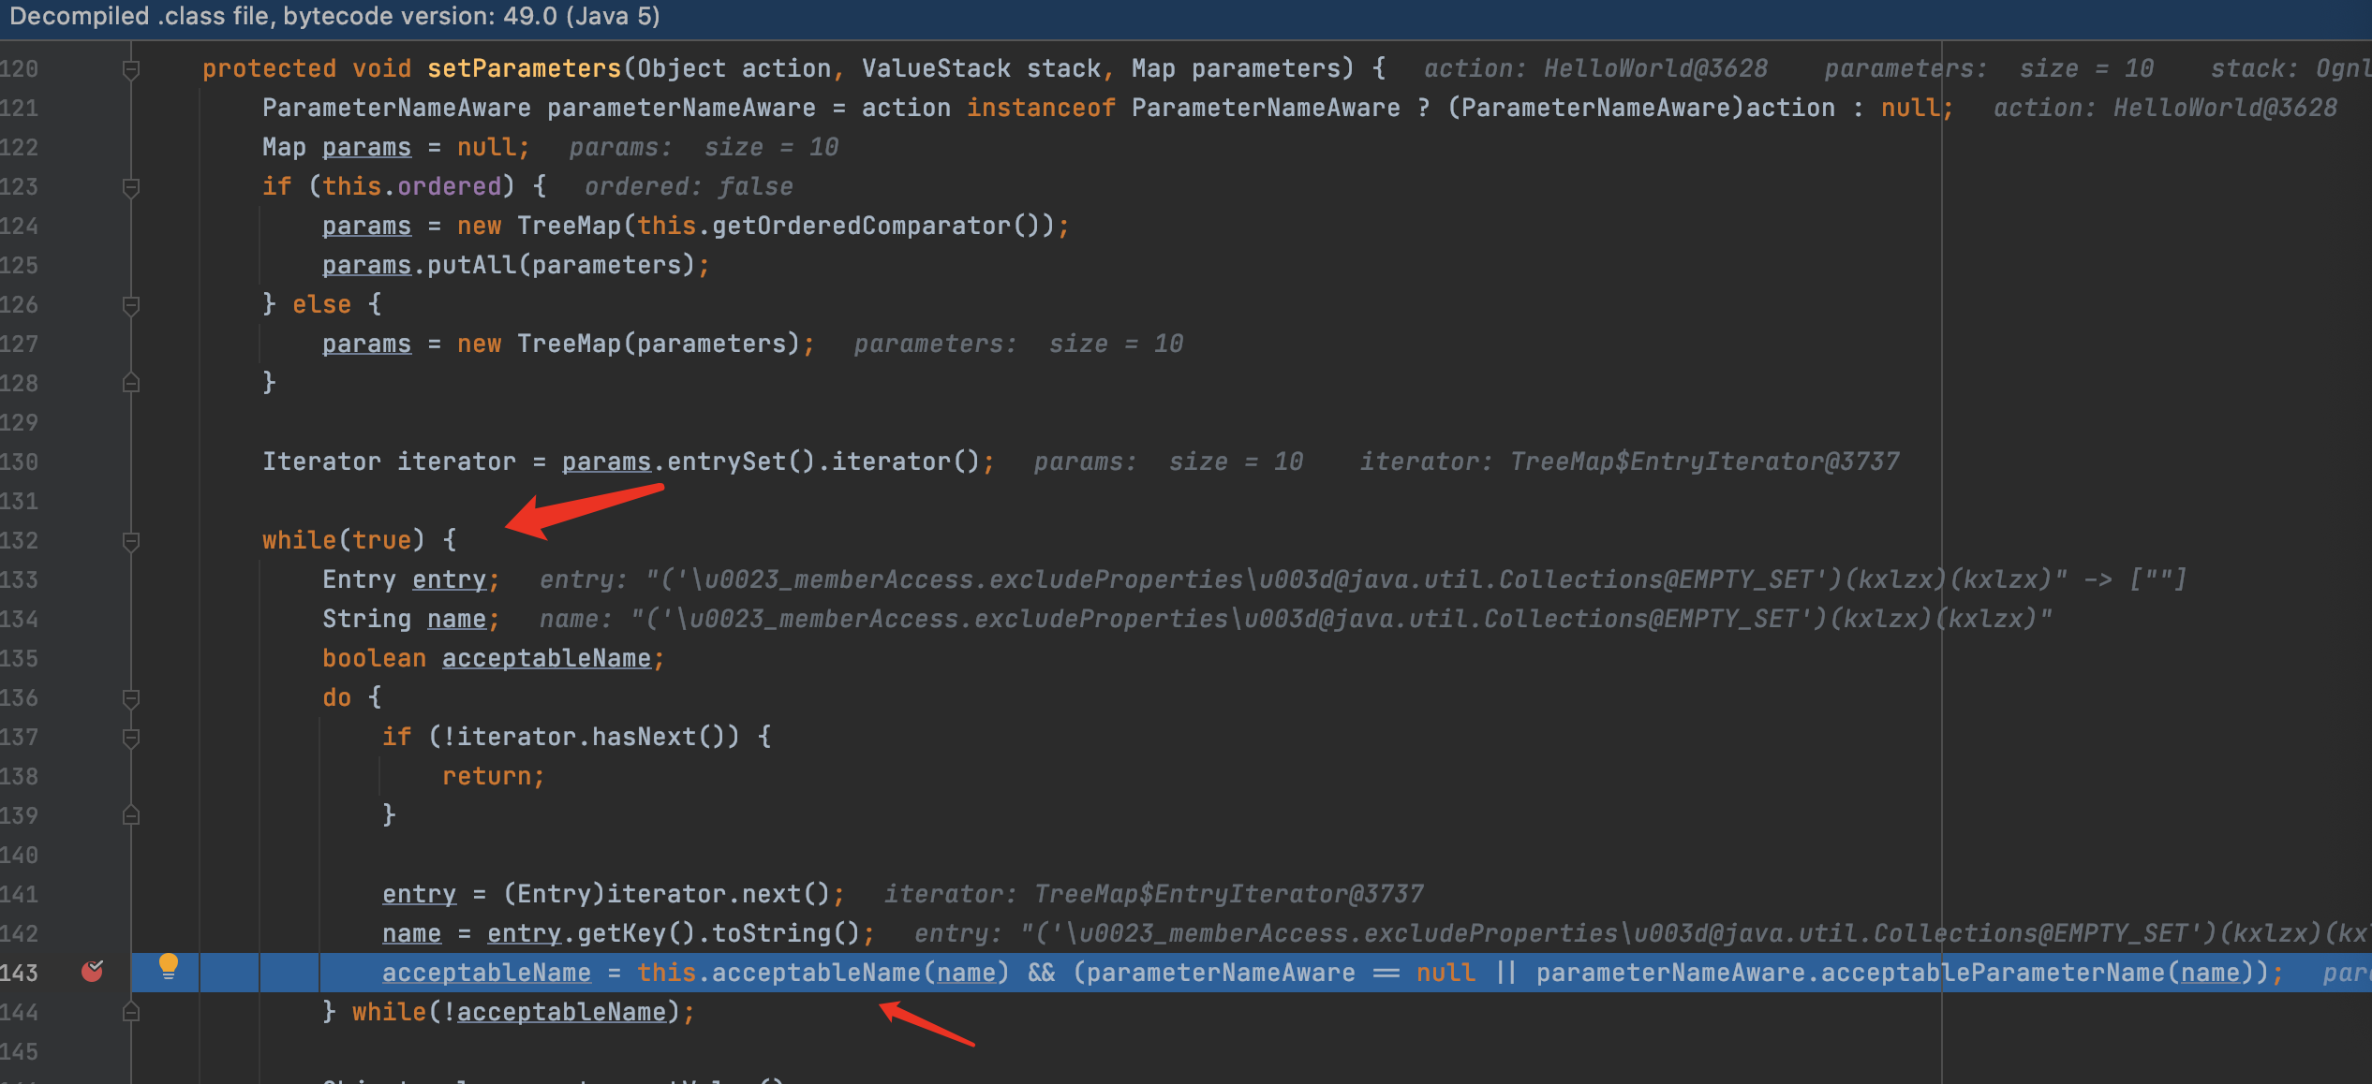Click '!acceptableName' condition on line 144
Screen dimensions: 2372x1084
coord(554,1012)
